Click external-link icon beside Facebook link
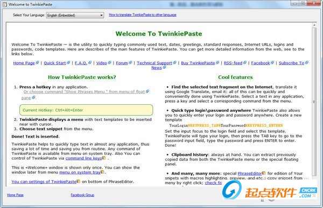The image size is (323, 208). [272, 62]
